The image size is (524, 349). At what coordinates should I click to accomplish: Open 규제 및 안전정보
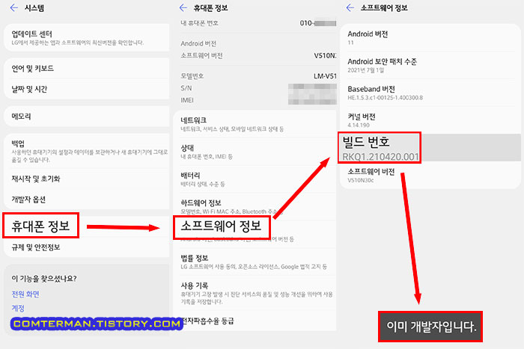tap(87, 247)
